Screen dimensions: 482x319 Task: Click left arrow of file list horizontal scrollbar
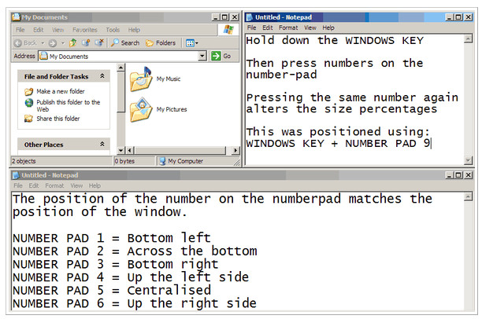[x=130, y=150]
